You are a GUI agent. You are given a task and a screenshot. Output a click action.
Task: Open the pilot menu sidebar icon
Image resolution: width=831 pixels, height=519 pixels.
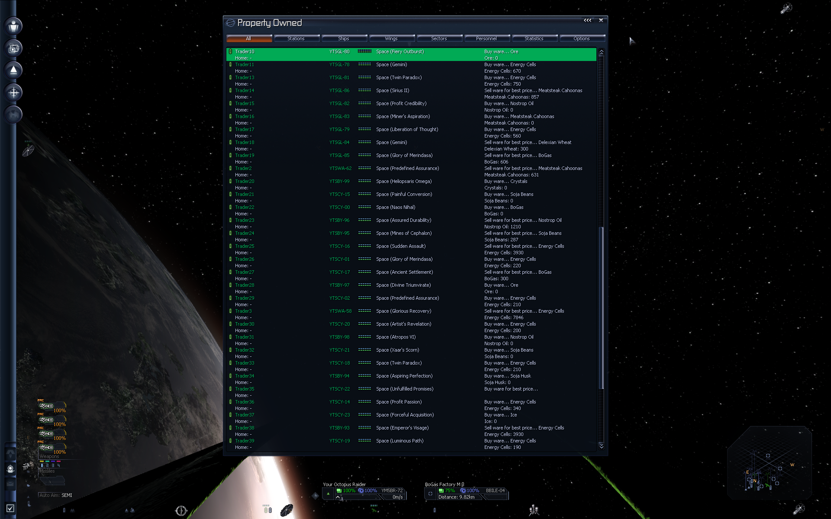(13, 26)
